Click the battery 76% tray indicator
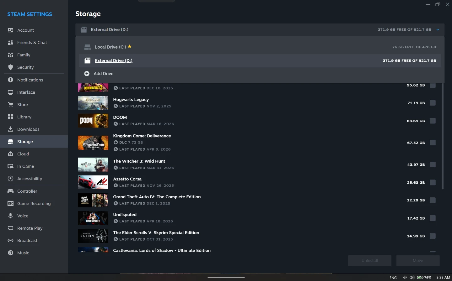The height and width of the screenshot is (281, 452). tap(424, 278)
